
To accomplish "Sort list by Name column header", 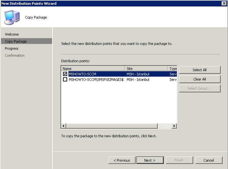I will coord(93,69).
